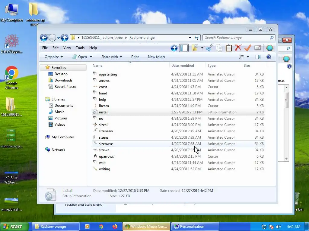Expand the arrow next to Open
The image size is (309, 231).
tap(91, 57)
